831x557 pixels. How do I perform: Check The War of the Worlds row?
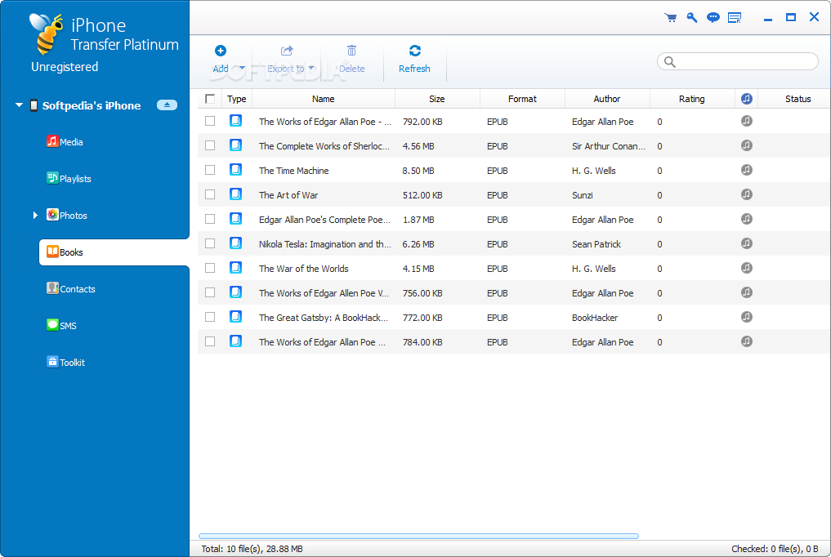tap(210, 268)
